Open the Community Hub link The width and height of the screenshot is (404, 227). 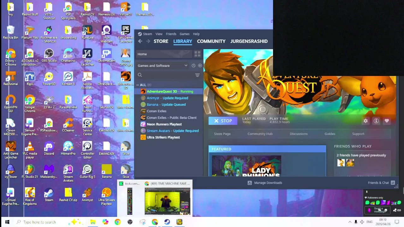tap(260, 134)
